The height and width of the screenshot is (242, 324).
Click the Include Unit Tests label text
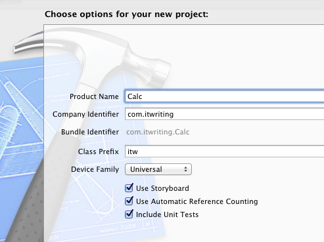168,214
